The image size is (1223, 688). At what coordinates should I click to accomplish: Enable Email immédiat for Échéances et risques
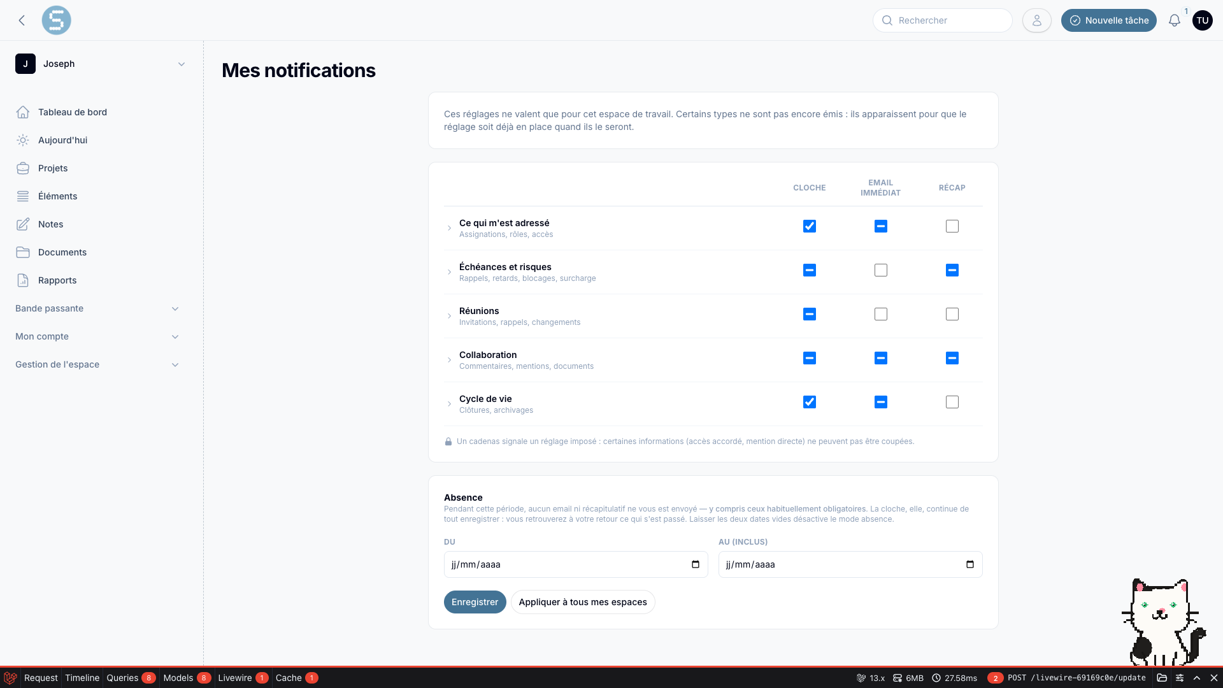881,270
